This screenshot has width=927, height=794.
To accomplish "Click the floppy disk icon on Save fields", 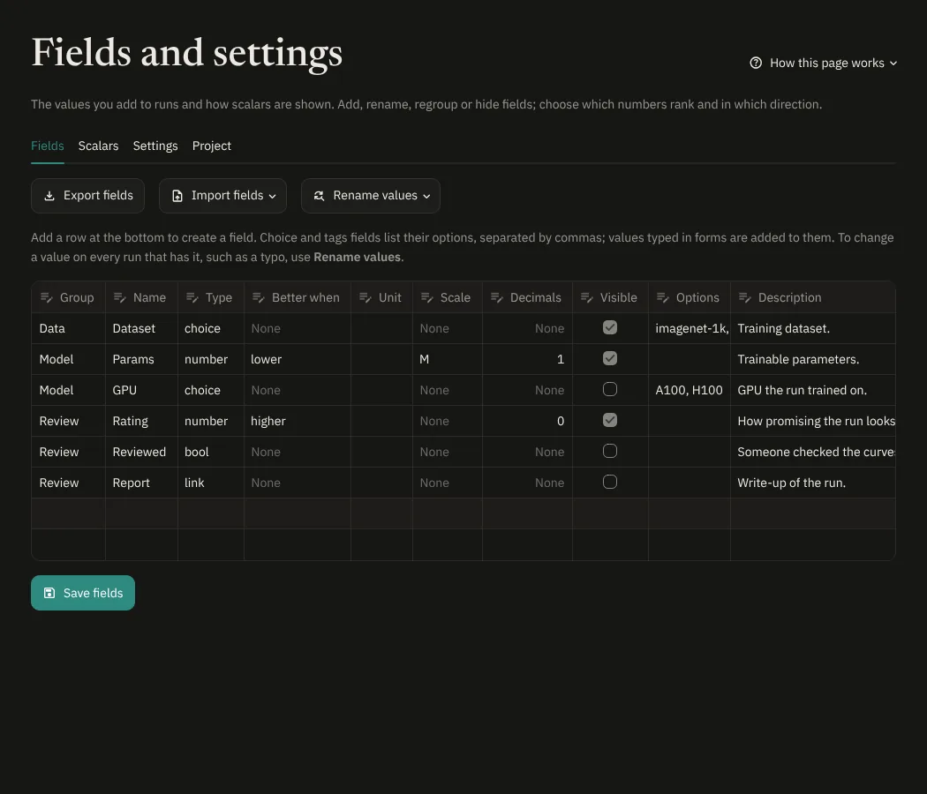I will (49, 593).
